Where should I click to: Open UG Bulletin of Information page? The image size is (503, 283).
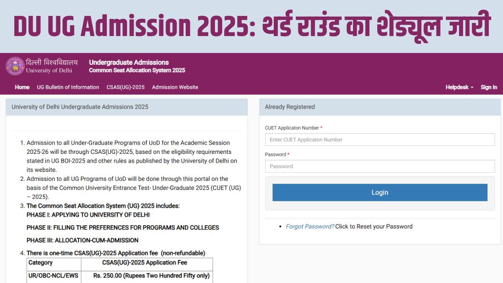pyautogui.click(x=68, y=87)
